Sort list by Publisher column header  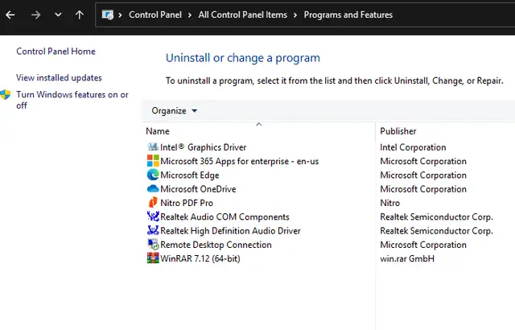pos(398,131)
